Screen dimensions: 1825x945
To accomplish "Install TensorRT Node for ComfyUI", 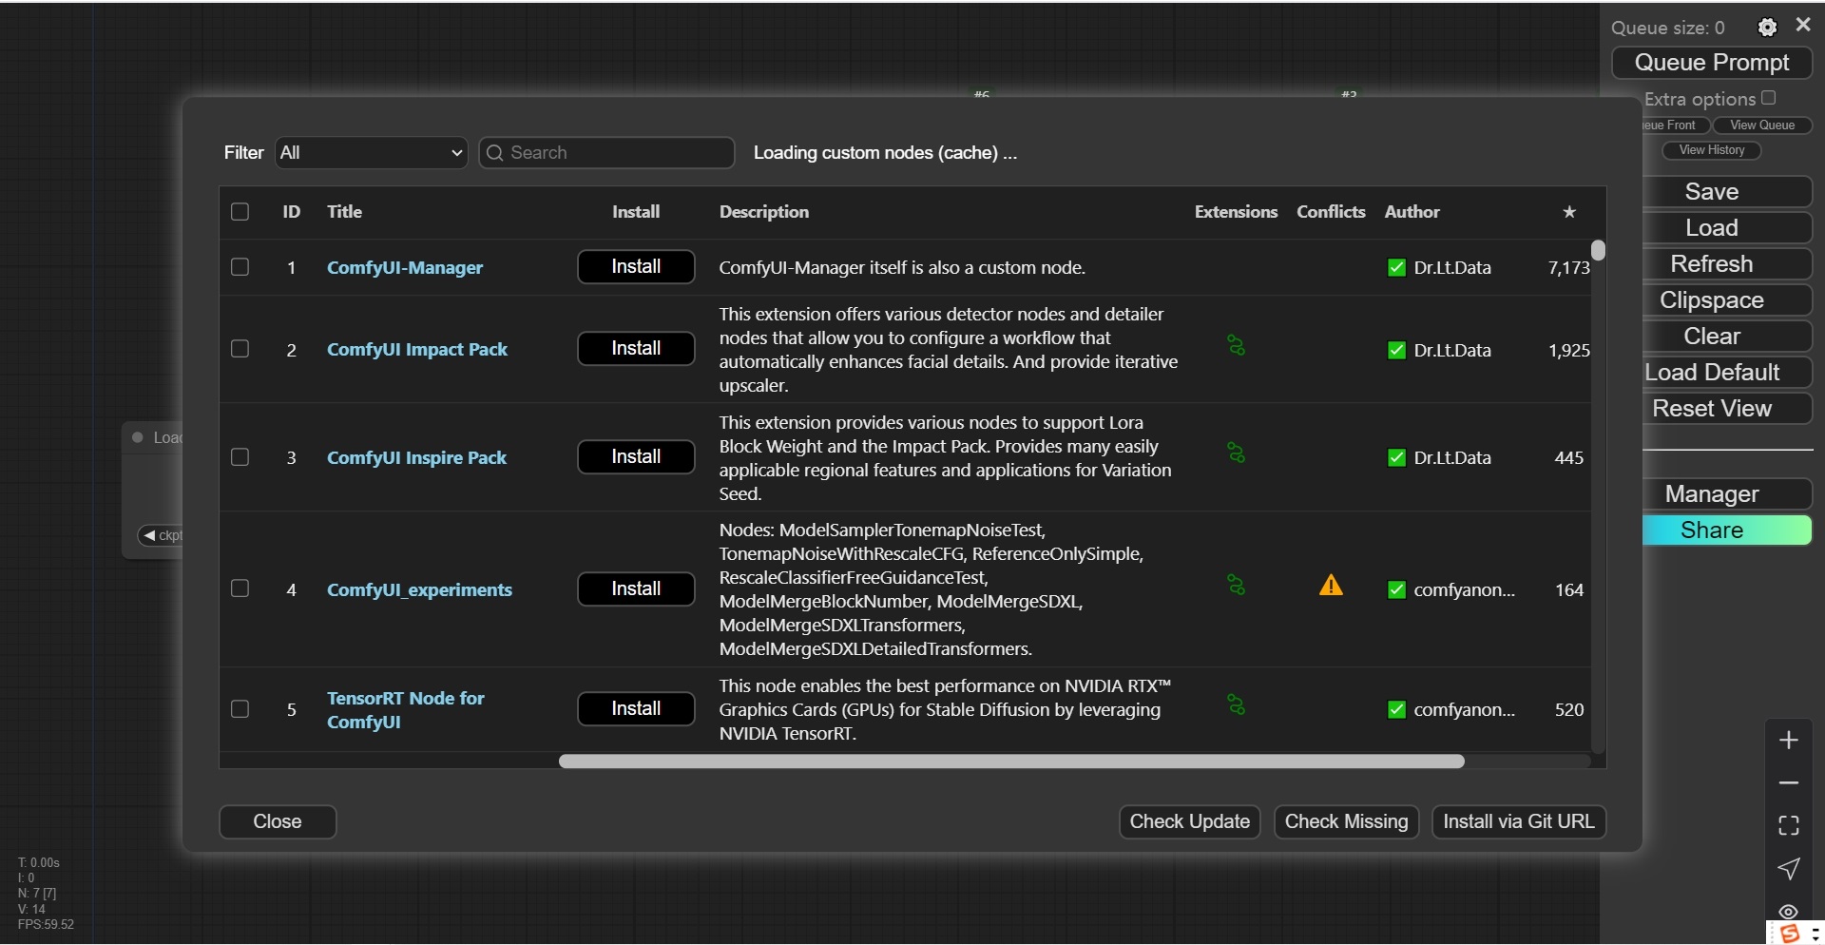I will (636, 709).
